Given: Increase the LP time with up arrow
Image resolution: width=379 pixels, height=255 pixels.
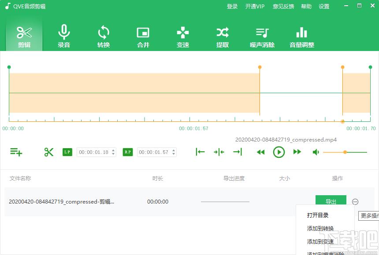Looking at the screenshot, I should [x=113, y=150].
